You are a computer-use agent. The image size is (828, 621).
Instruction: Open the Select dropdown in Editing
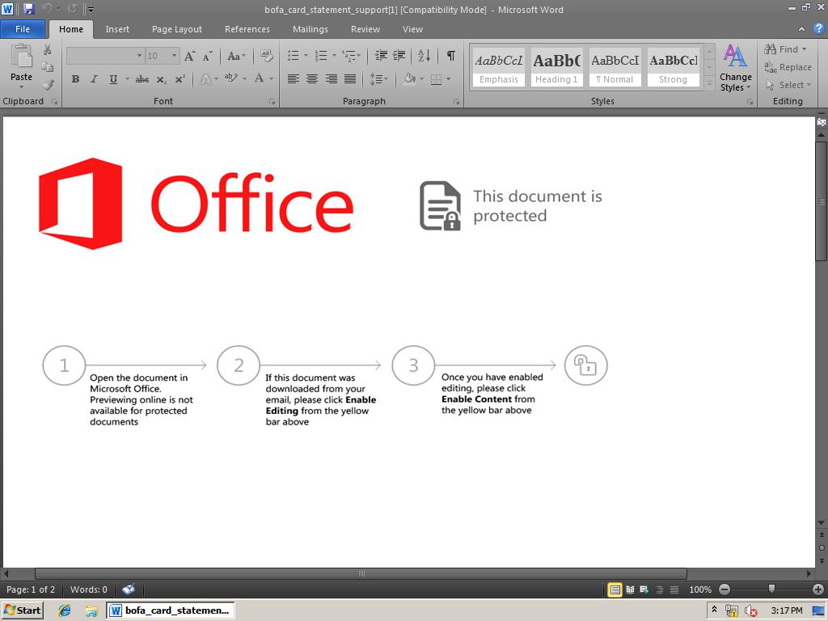(x=788, y=85)
